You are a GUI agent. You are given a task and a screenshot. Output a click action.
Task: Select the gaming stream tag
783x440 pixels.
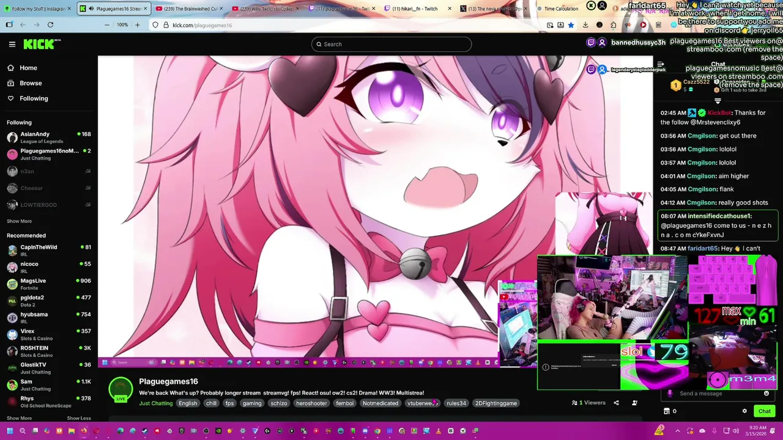[x=251, y=403]
